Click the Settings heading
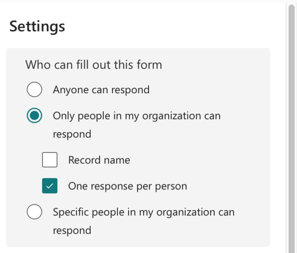Viewport: 297px width, 253px height. click(x=37, y=26)
